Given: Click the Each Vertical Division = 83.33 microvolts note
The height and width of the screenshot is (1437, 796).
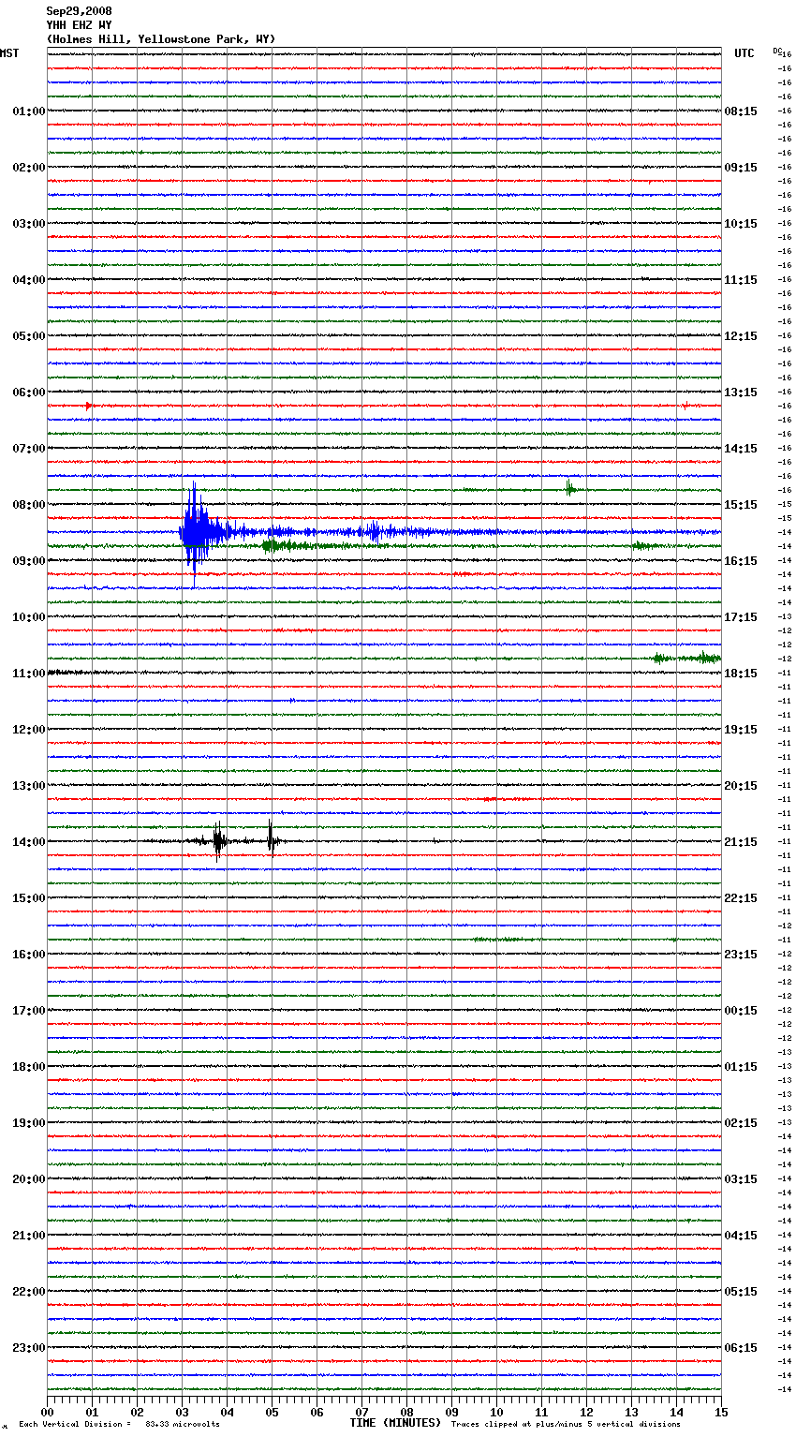Looking at the screenshot, I should point(119,1425).
